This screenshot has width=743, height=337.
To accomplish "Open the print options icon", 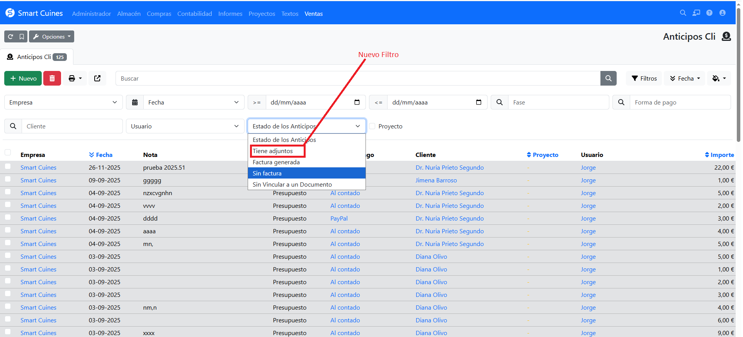I will point(75,78).
